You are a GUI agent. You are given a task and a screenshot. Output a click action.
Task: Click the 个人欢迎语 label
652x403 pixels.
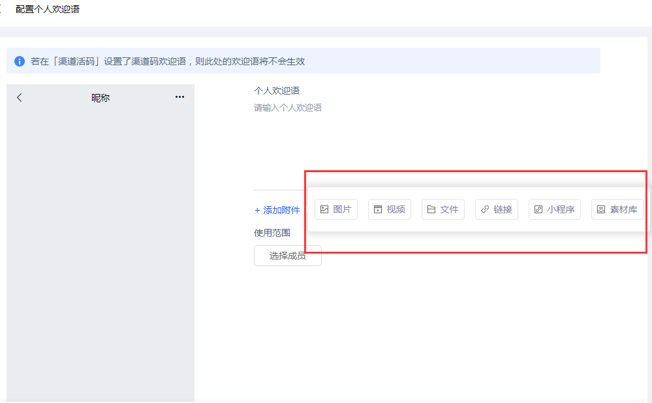point(277,91)
